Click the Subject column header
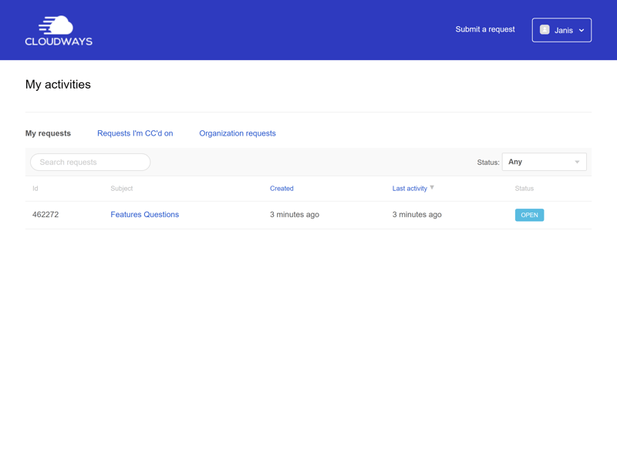Image resolution: width=617 pixels, height=462 pixels. tap(122, 189)
